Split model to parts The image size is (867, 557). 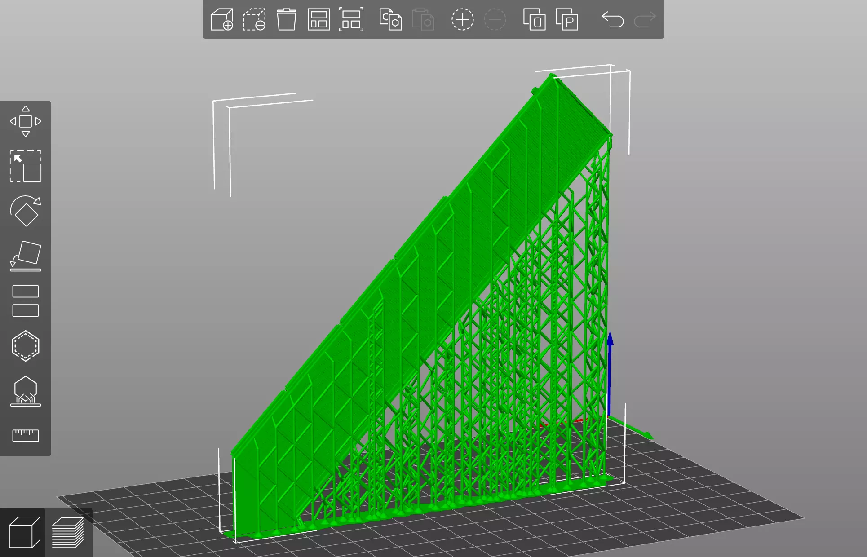point(566,20)
